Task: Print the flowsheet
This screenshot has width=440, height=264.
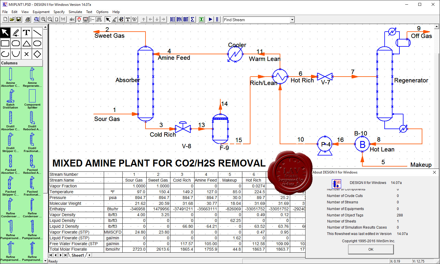Action: point(28,19)
